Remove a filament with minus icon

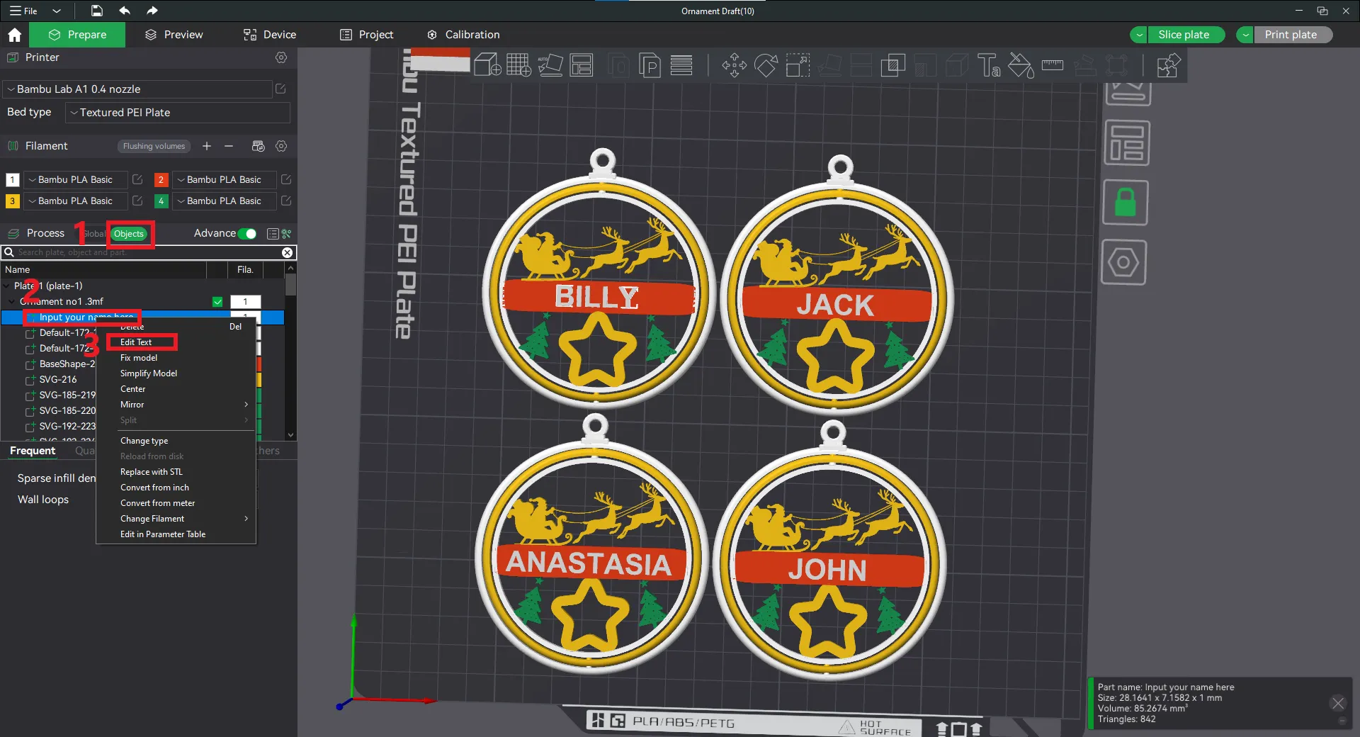coord(229,146)
